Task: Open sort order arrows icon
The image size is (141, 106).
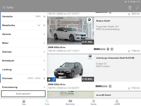Action: coord(137,8)
